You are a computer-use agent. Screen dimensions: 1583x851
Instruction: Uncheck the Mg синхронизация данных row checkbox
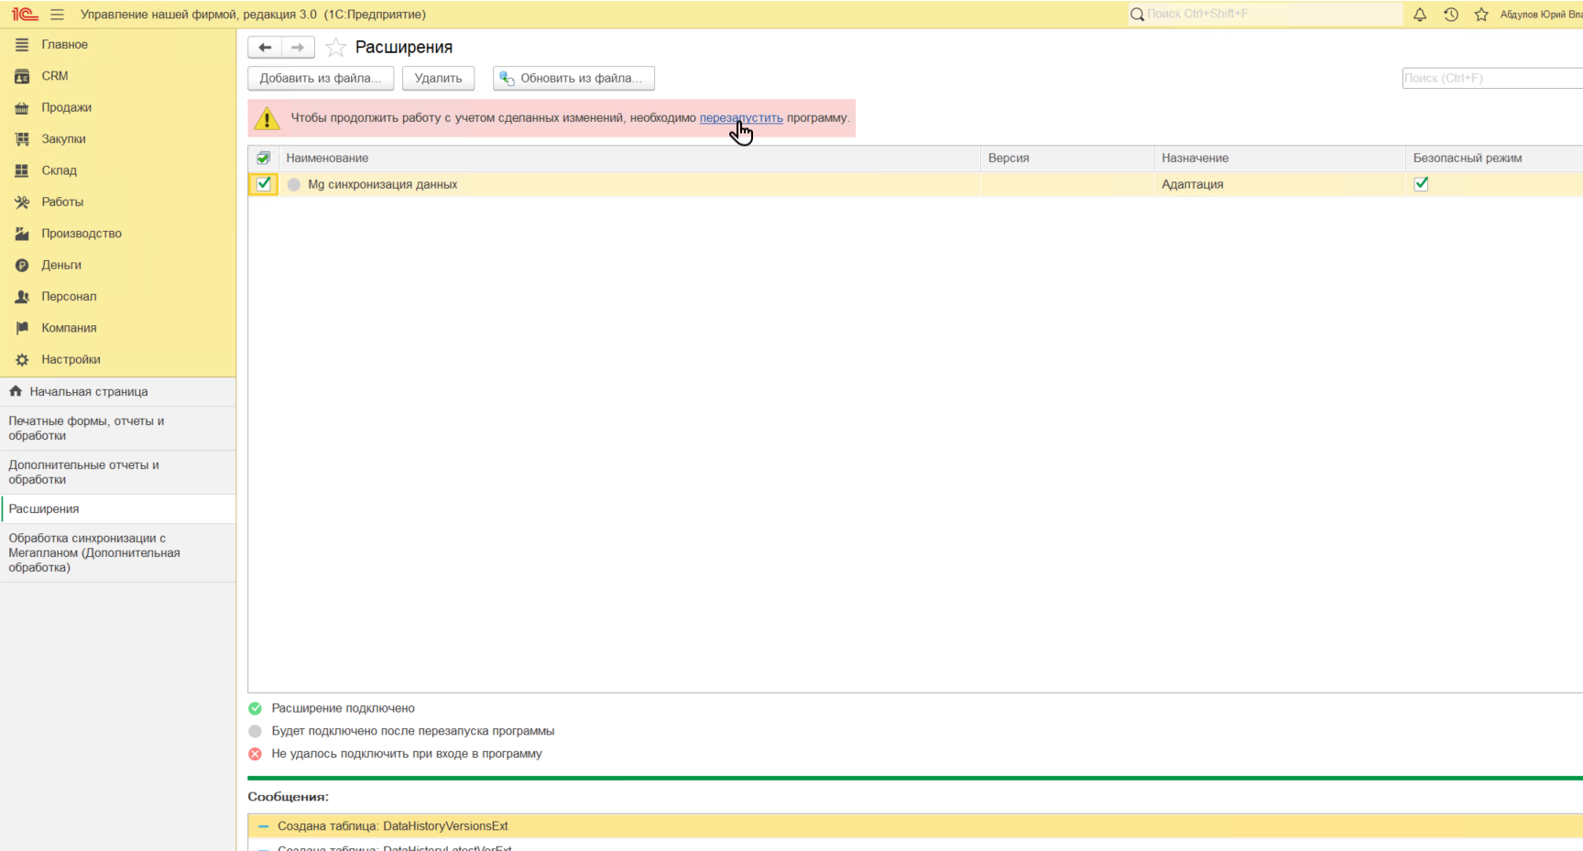pos(264,184)
